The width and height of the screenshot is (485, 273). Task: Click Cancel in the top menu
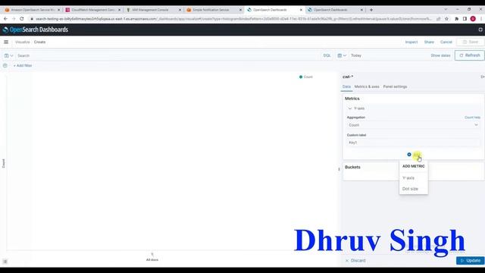point(446,42)
